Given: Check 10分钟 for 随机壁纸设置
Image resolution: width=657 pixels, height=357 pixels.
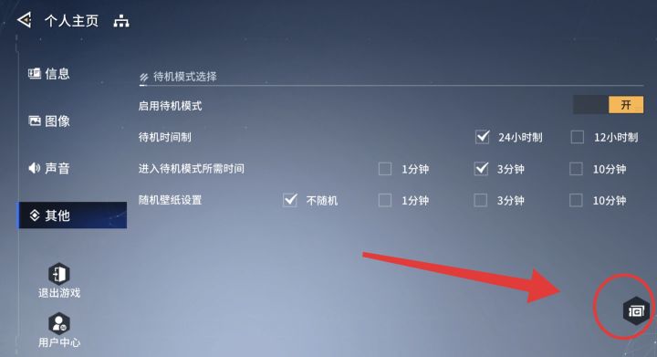Looking at the screenshot, I should pyautogui.click(x=576, y=200).
